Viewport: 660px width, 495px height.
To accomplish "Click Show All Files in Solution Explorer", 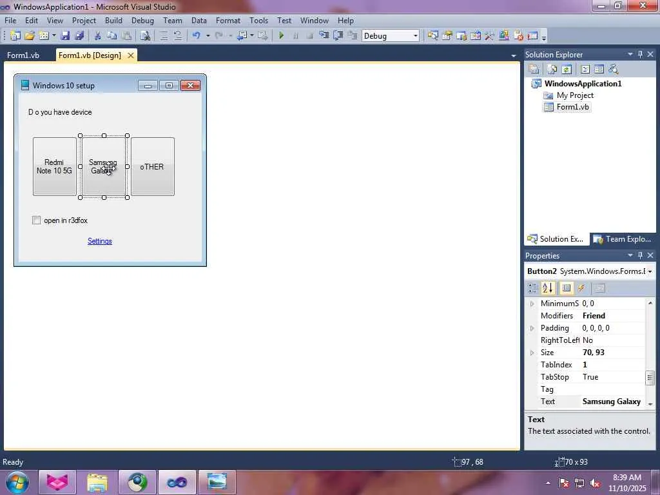I will (x=552, y=69).
